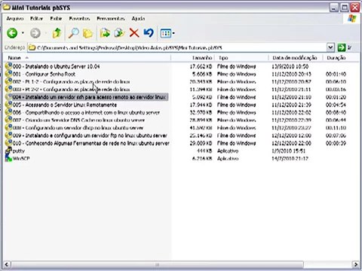This screenshot has height=271, width=362.
Task: Select the 008 servidor dhcp video icon
Action: pos(8,127)
